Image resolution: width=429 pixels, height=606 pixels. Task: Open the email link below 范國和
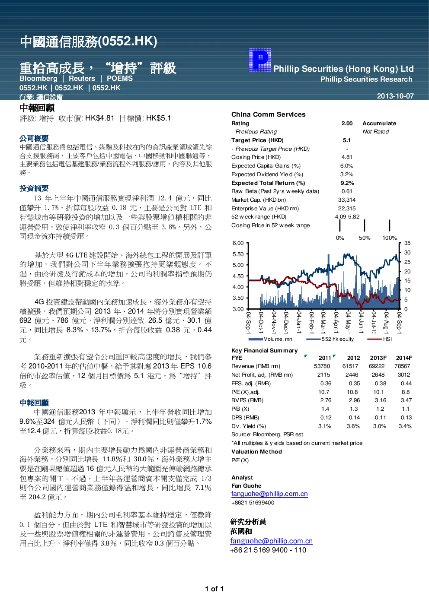coord(271,541)
